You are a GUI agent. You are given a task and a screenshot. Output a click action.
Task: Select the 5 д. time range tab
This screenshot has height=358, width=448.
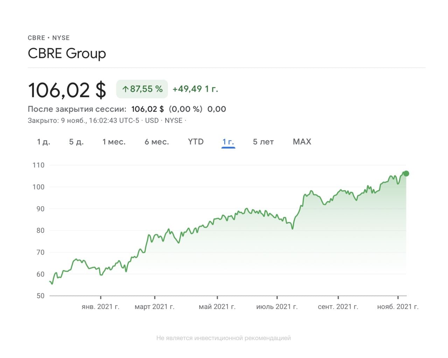[x=76, y=142]
